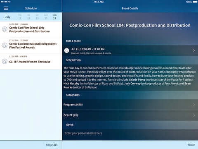
Task: Open the Programs (678) category chevron
Action: point(193,105)
